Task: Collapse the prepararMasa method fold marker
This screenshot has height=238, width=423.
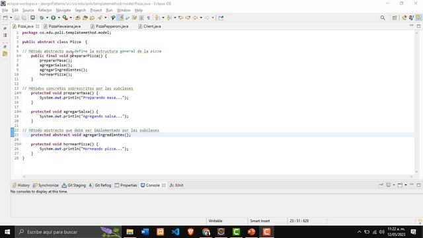Action: 20,93
